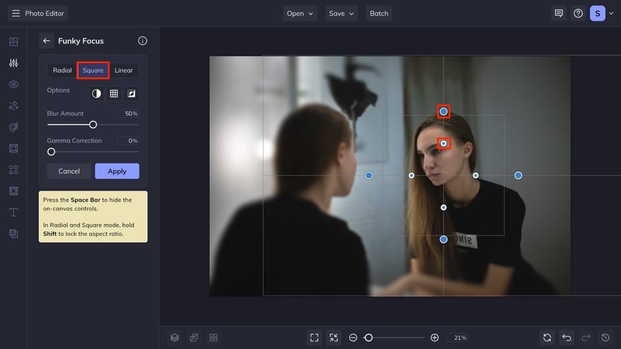Expand the account dropdown chevron
The width and height of the screenshot is (621, 349).
pyautogui.click(x=612, y=13)
